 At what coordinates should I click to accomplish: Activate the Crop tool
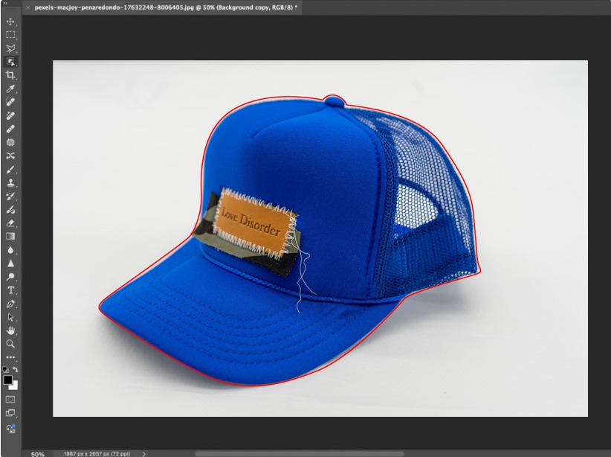pyautogui.click(x=10, y=75)
